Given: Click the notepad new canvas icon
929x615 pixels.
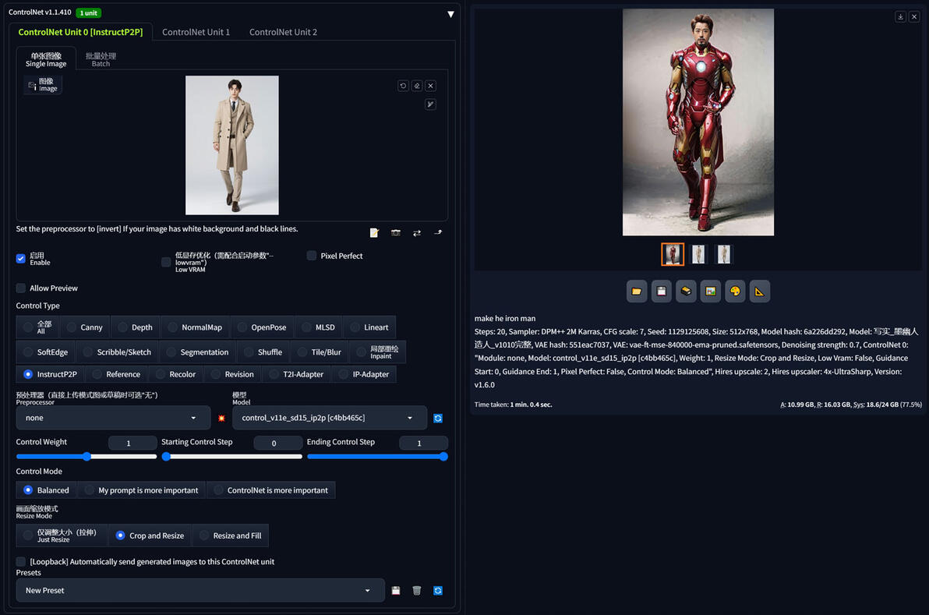Looking at the screenshot, I should tap(374, 233).
